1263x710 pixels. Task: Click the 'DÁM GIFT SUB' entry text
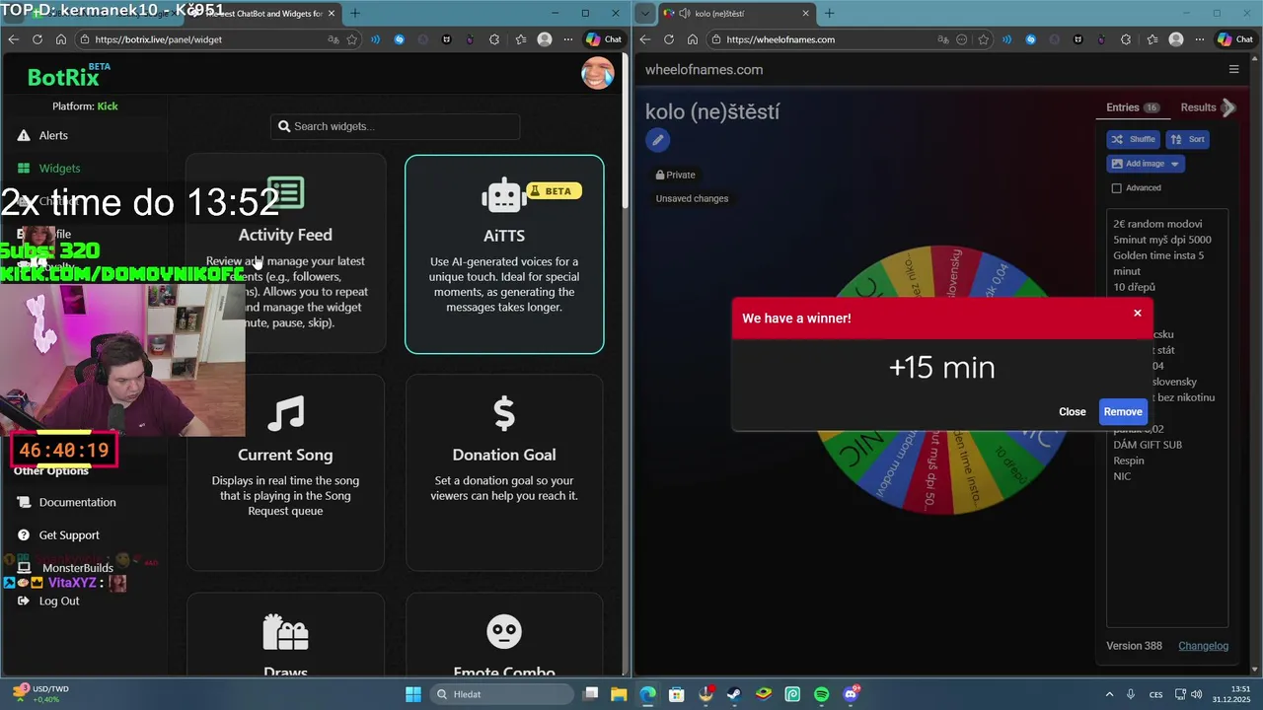(1148, 445)
